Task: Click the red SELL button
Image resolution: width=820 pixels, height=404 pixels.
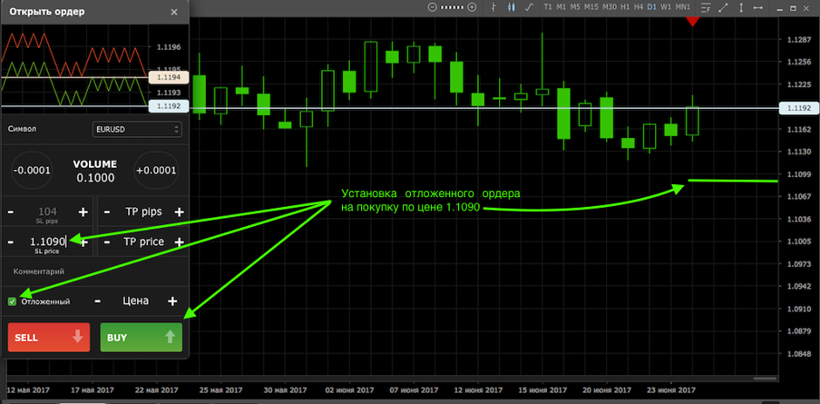Action: 49,337
